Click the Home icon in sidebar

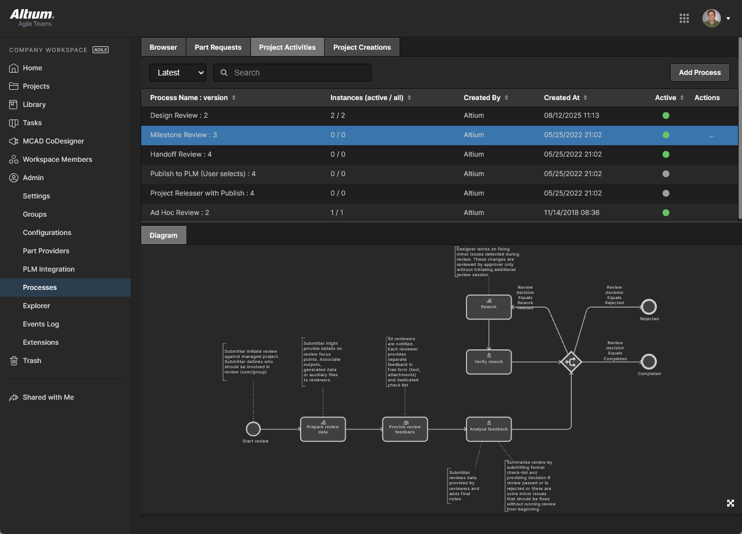14,68
